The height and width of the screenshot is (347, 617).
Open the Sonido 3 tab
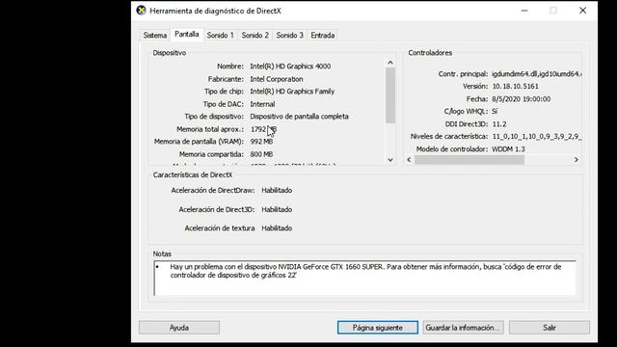(x=289, y=35)
